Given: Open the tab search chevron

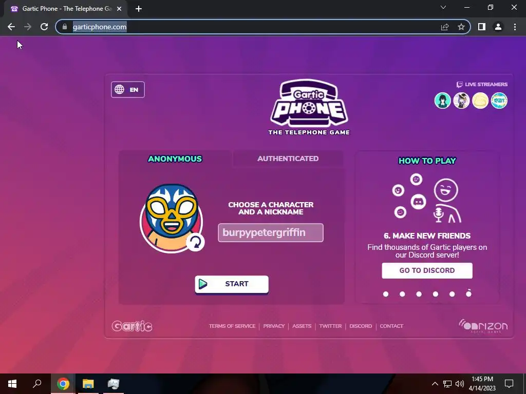Looking at the screenshot, I should 443,7.
